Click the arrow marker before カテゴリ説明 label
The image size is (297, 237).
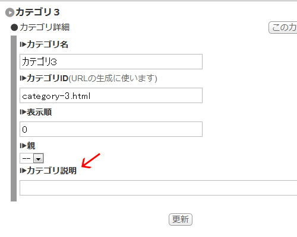coord(23,171)
